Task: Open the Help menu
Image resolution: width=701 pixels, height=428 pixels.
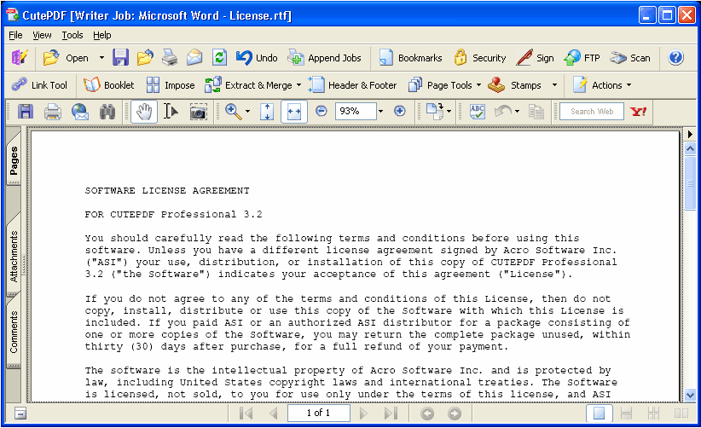Action: [102, 35]
